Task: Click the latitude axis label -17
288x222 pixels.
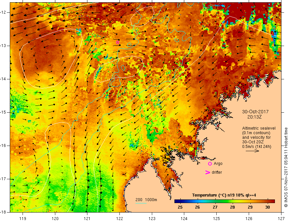Action: [x=3, y=179]
